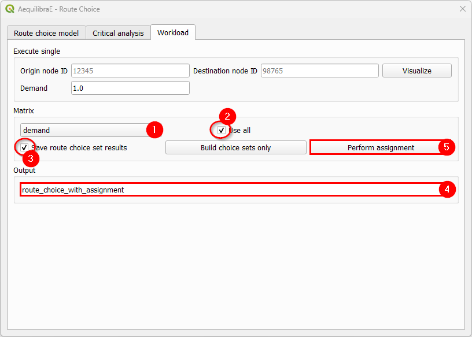The height and width of the screenshot is (337, 472).
Task: Click red marker number 5
Action: pos(446,147)
